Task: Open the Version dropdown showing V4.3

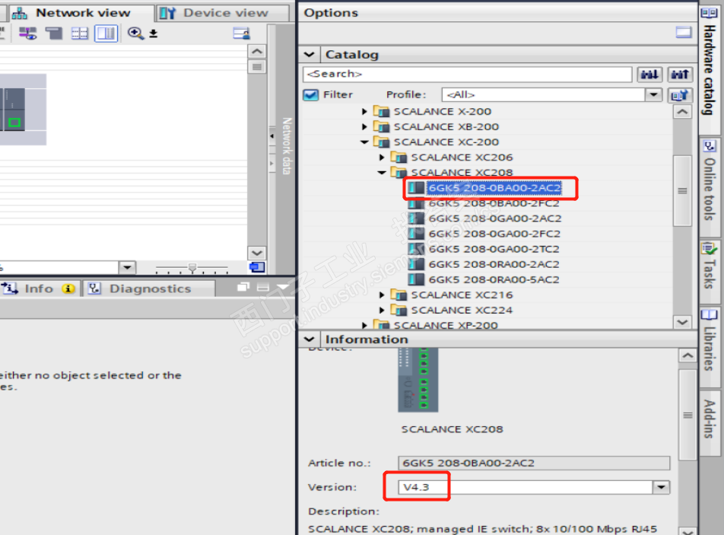Action: point(661,487)
